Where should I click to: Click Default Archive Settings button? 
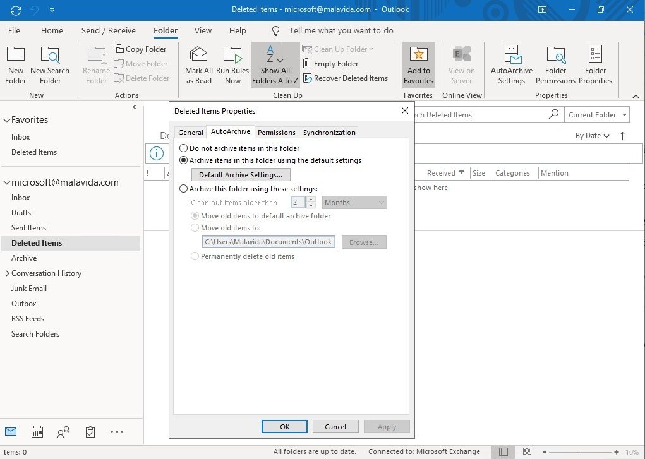point(241,175)
